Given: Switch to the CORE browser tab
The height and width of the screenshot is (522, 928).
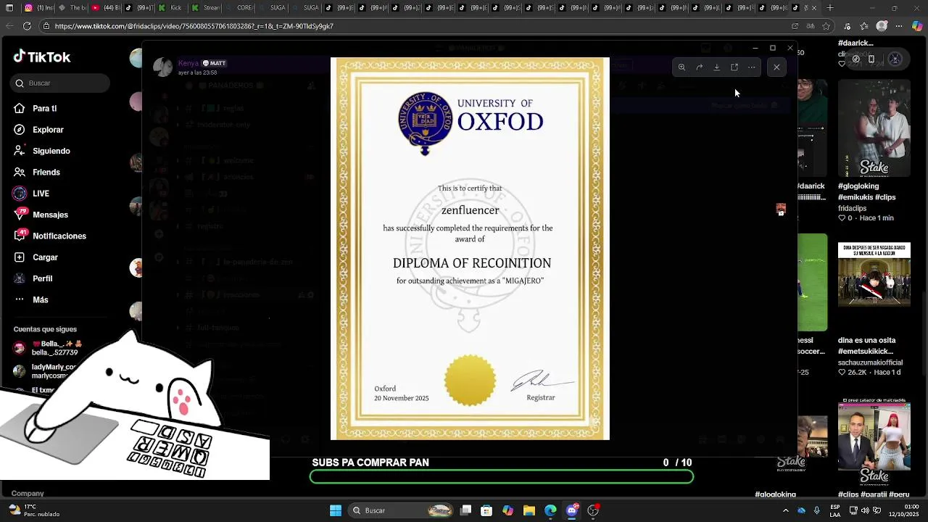Looking at the screenshot, I should pyautogui.click(x=239, y=8).
